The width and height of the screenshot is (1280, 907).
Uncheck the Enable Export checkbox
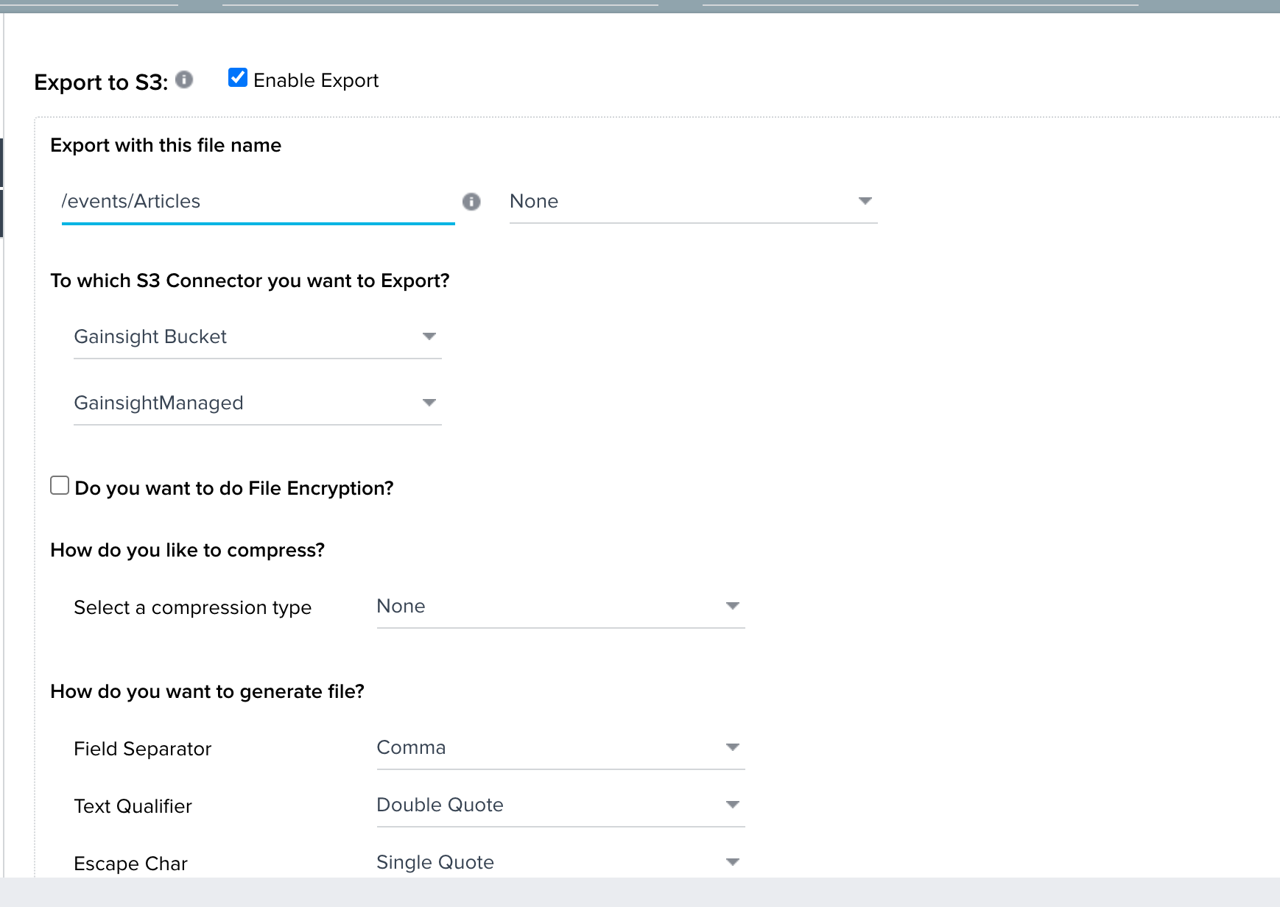tap(238, 77)
